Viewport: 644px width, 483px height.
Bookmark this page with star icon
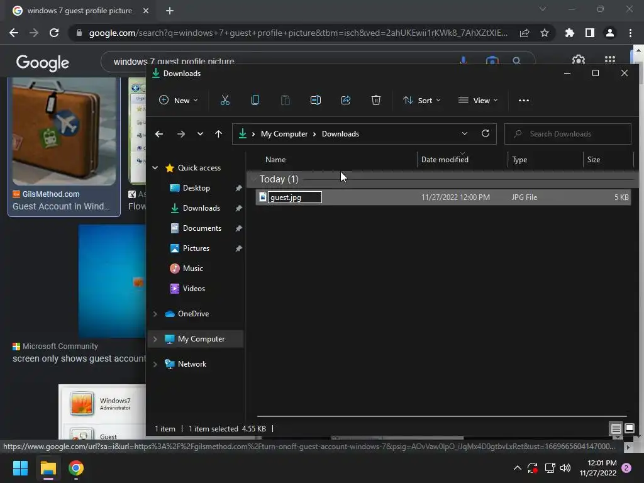pos(545,33)
